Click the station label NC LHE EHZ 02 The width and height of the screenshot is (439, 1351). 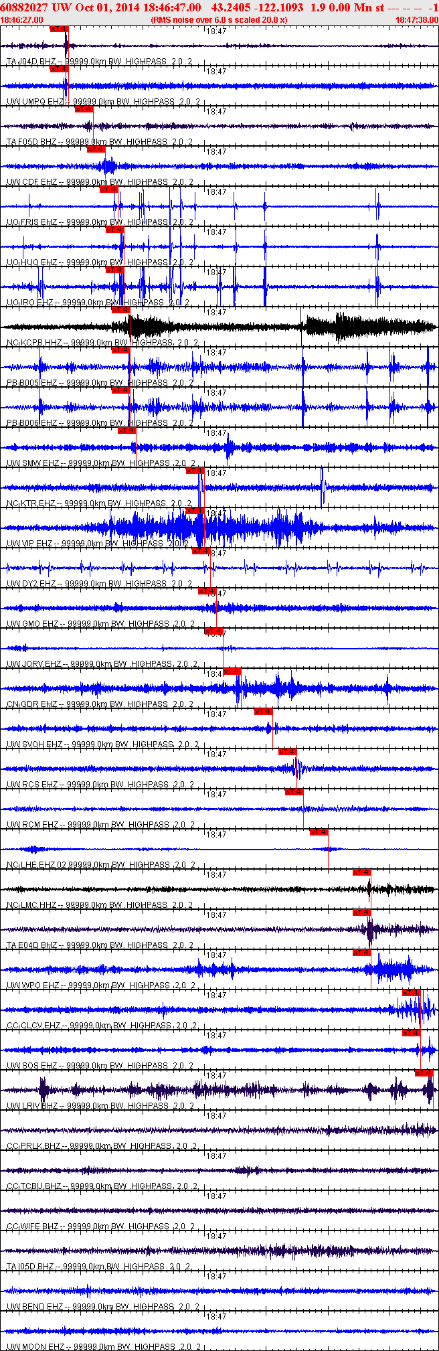(37, 865)
